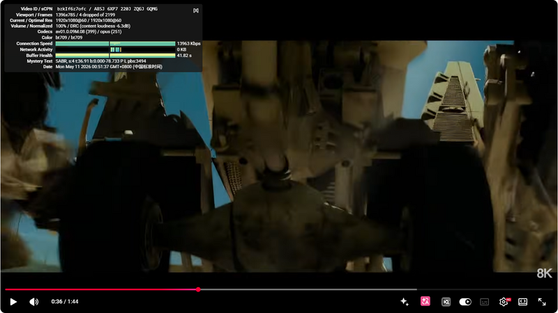Click the Buffer Health graph bar
Image resolution: width=558 pixels, height=313 pixels.
(x=115, y=56)
